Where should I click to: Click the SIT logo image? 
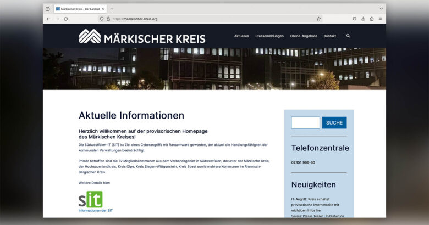click(91, 199)
